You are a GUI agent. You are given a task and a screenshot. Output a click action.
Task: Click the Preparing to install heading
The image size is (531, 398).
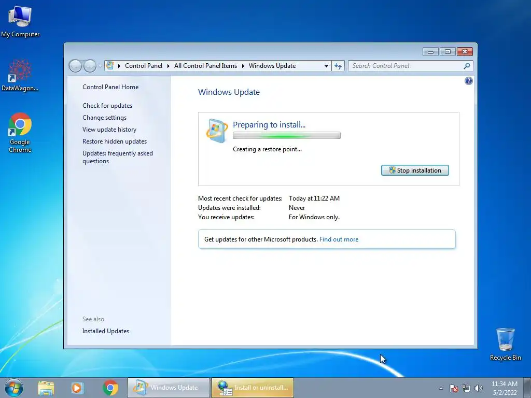pyautogui.click(x=269, y=124)
